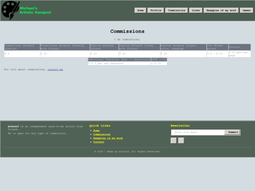This screenshot has height=191, width=255.
Task: Click the I do commissions text
Action: [127, 40]
